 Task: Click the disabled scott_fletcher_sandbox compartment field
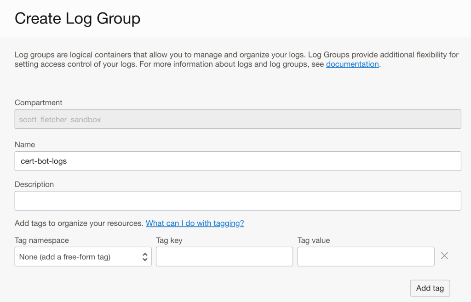238,119
